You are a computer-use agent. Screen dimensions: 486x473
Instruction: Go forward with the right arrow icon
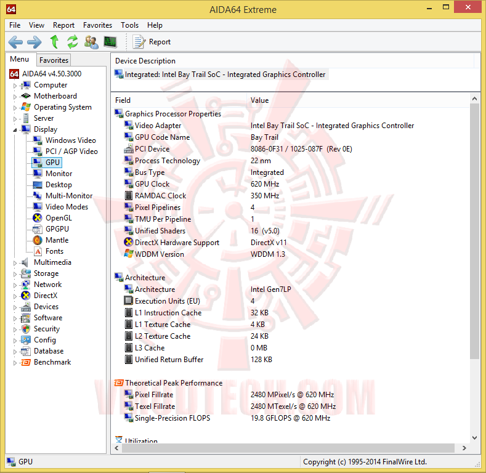(x=34, y=42)
